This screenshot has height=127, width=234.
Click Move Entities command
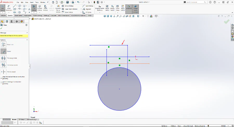pos(67,12)
